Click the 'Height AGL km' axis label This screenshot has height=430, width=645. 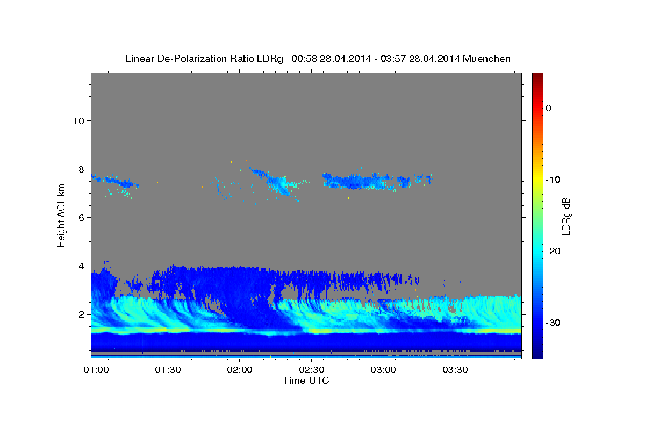coord(61,215)
